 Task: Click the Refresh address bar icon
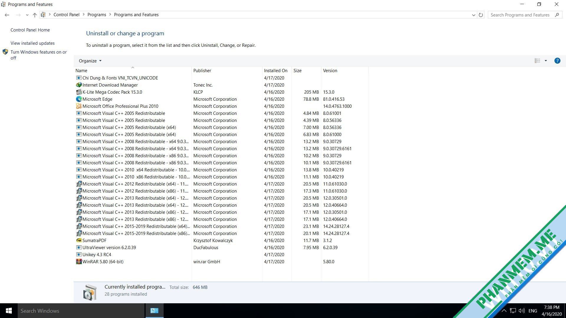coord(481,15)
